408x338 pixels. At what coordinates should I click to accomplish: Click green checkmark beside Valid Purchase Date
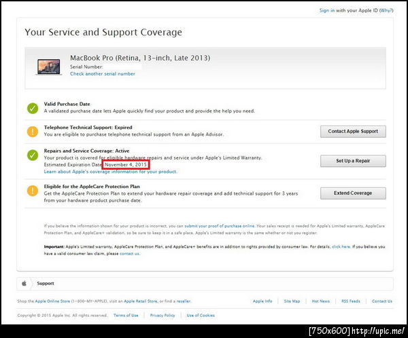click(x=33, y=109)
